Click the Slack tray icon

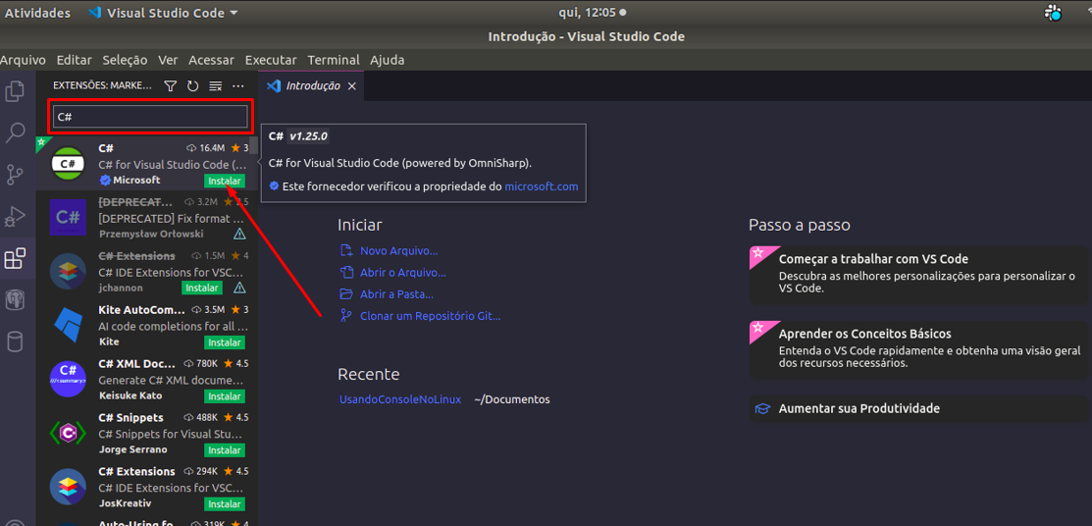(1053, 13)
